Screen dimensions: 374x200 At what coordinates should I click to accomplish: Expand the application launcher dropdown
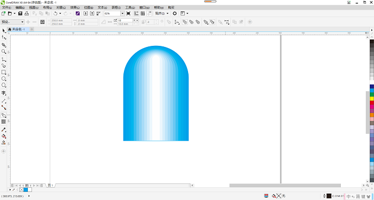point(187,13)
